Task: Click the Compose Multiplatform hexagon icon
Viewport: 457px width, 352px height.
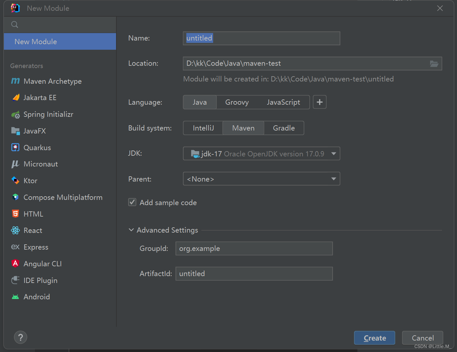Action: click(15, 197)
